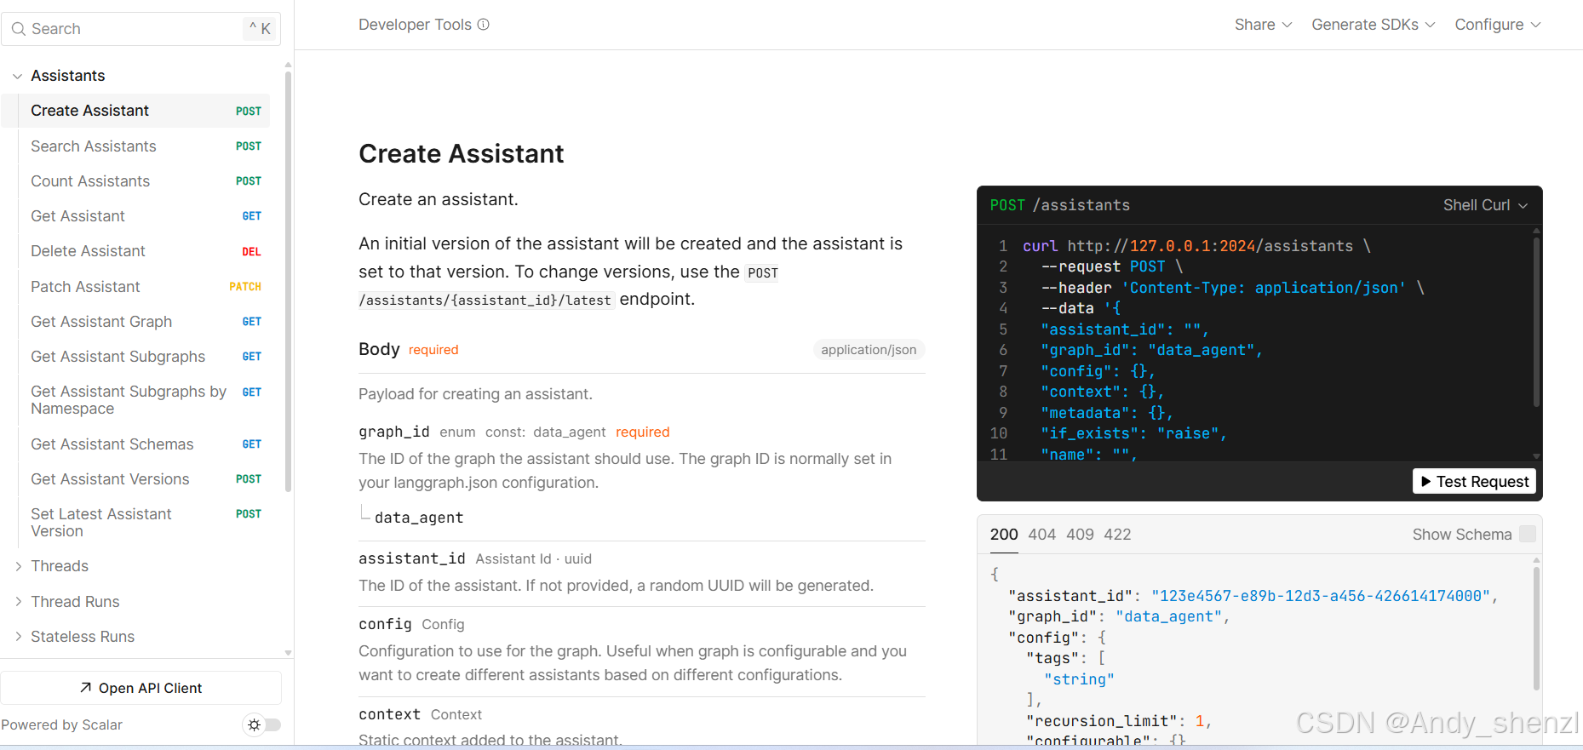This screenshot has width=1583, height=750.
Task: Select the 200 response tab
Action: coord(1004,535)
